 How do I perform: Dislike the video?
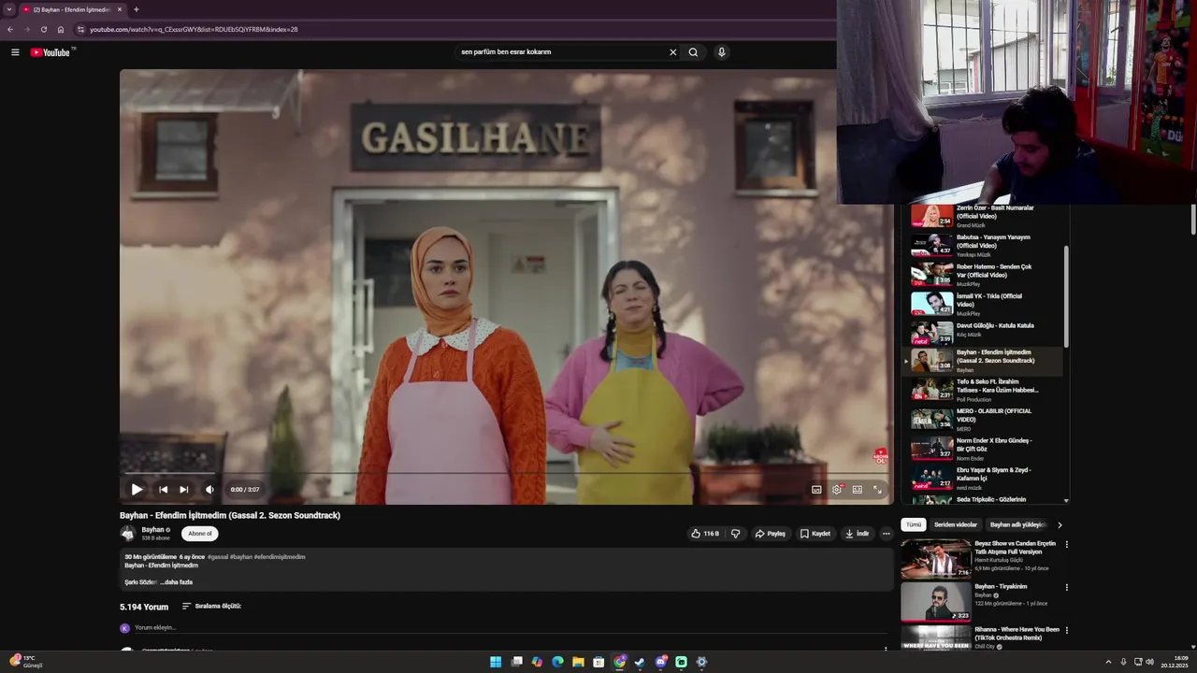click(735, 534)
